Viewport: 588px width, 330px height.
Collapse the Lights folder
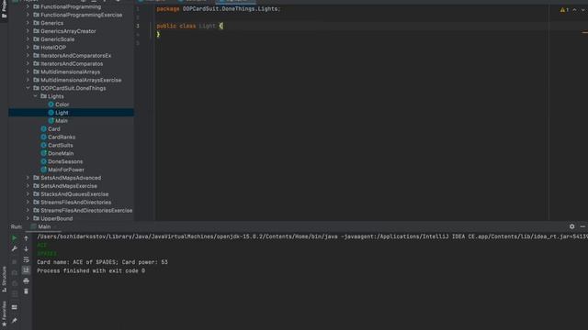pos(35,96)
